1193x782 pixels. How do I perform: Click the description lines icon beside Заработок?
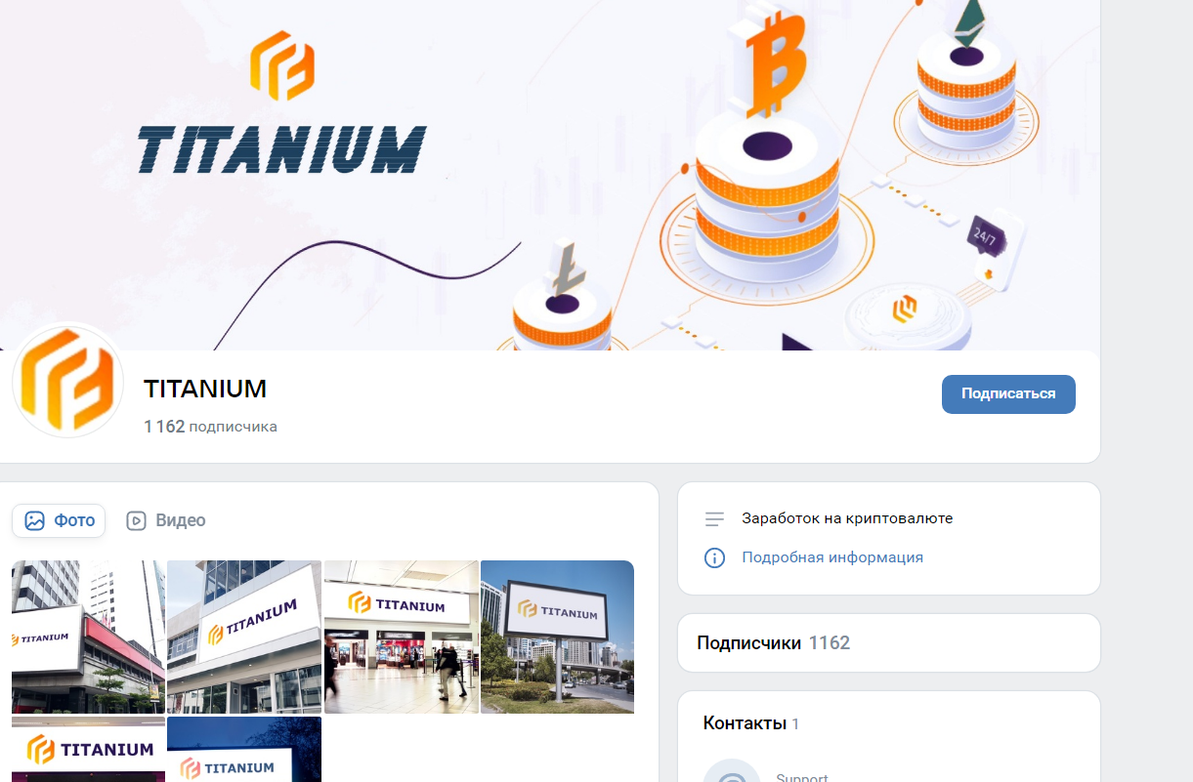tap(715, 518)
